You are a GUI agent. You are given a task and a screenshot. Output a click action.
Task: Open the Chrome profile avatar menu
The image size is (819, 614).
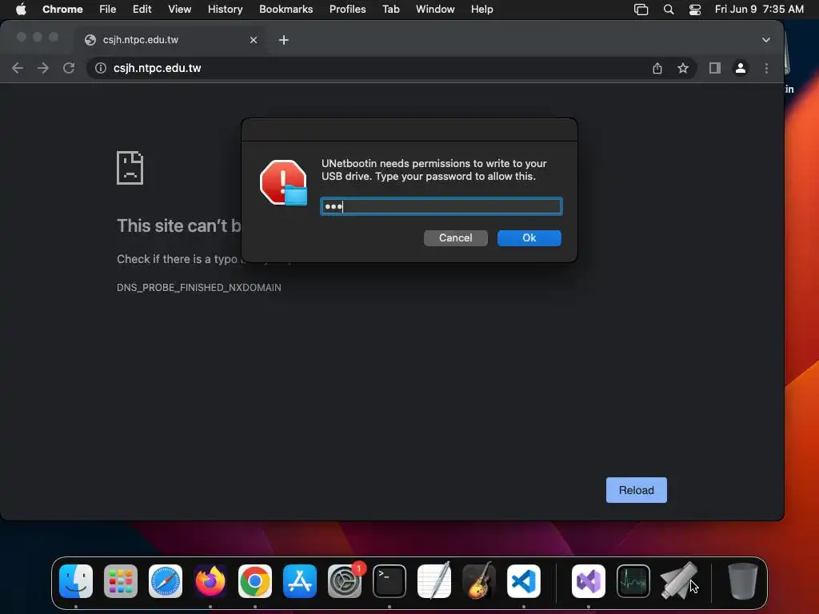740,68
